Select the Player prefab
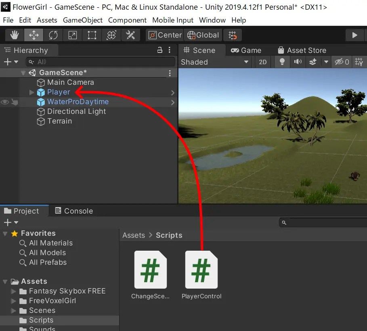 [x=54, y=92]
